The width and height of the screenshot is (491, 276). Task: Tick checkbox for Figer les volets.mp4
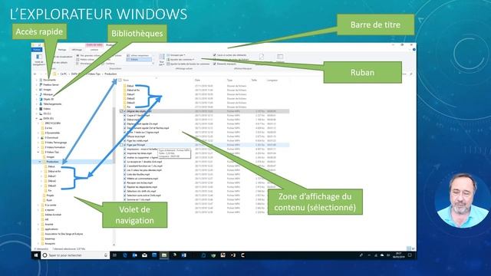pos(124,141)
